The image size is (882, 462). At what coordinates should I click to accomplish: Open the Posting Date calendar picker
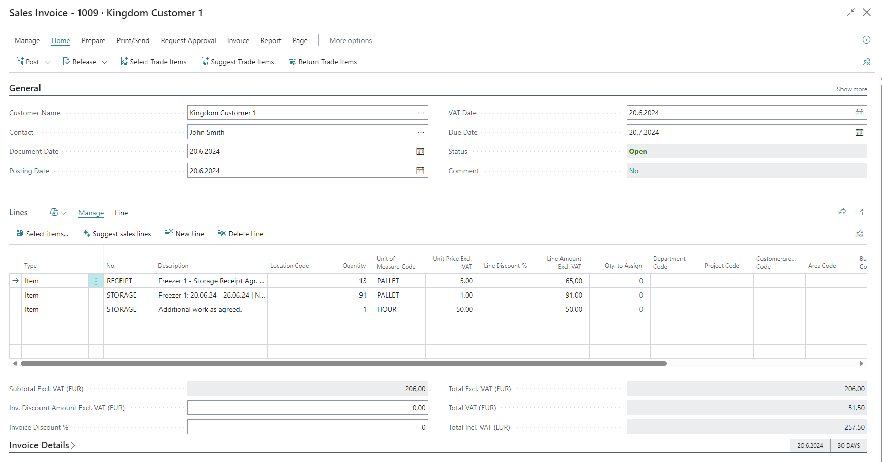[x=420, y=171]
